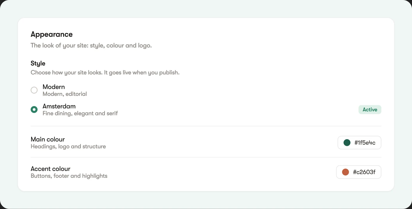Click "Choose how your site looks" text
Screen dimensions: 412x209
click(105, 73)
